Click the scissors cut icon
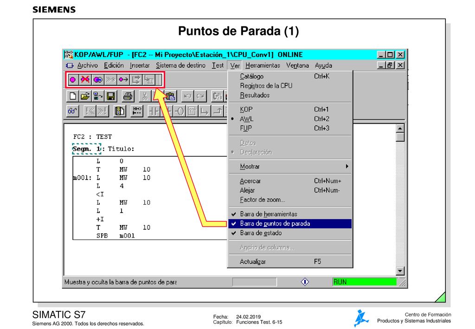The width and height of the screenshot is (475, 329). (x=145, y=97)
